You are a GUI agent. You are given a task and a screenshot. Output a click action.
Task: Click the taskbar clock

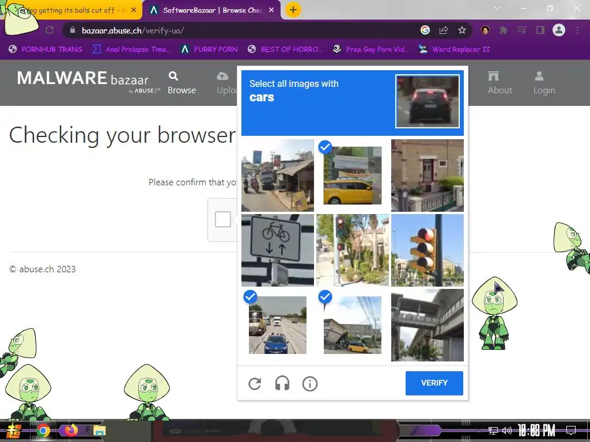pyautogui.click(x=536, y=430)
